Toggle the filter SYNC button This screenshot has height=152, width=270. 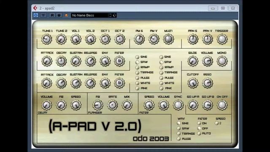pos(178,105)
